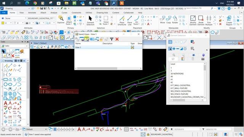This screenshot has height=137, width=244.
Task: Collapse the Drawing task group
Action: (24, 61)
